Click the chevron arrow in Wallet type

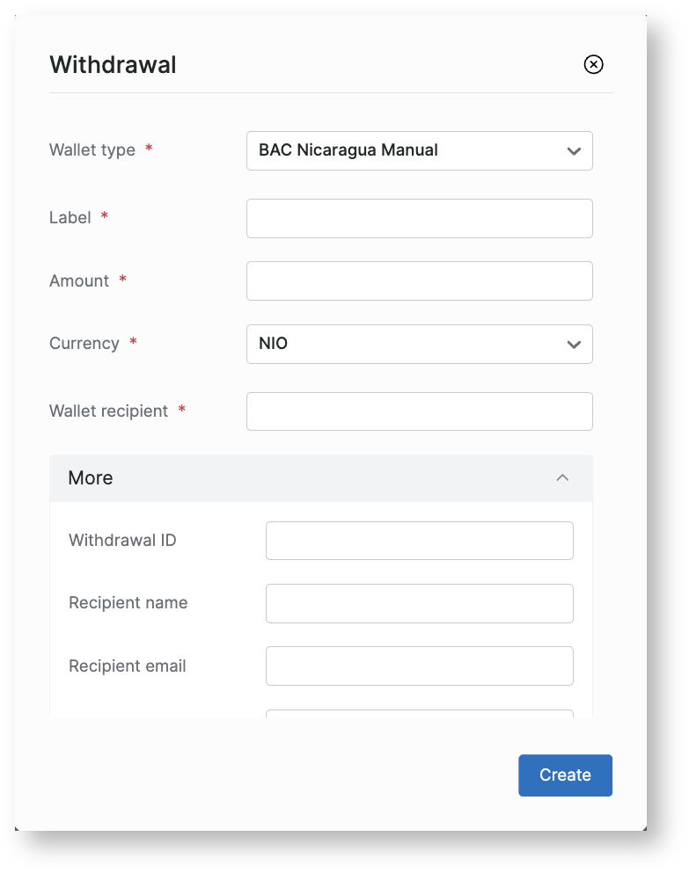coord(574,151)
